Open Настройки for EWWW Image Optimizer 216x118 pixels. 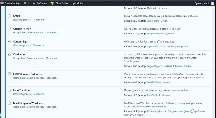point(19,78)
